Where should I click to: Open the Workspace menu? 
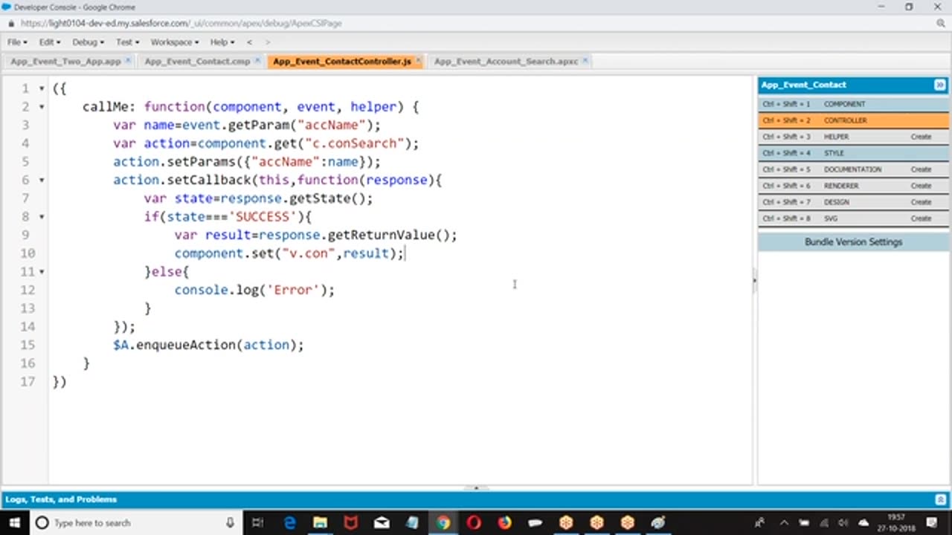[x=175, y=42]
